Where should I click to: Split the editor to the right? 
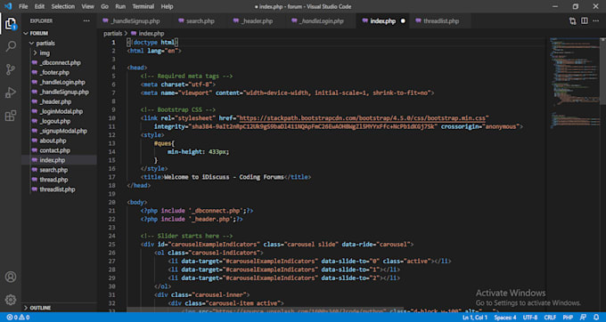pyautogui.click(x=585, y=20)
